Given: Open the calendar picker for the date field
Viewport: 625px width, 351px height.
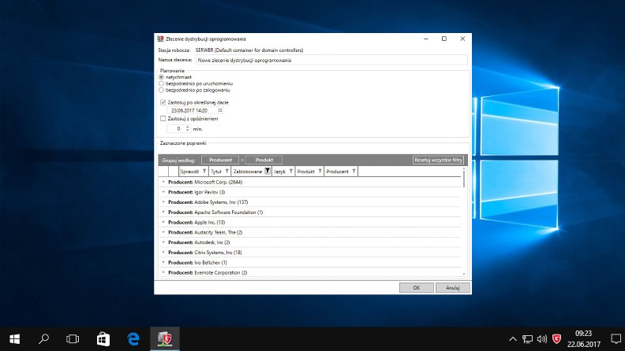Looking at the screenshot, I should pos(220,110).
